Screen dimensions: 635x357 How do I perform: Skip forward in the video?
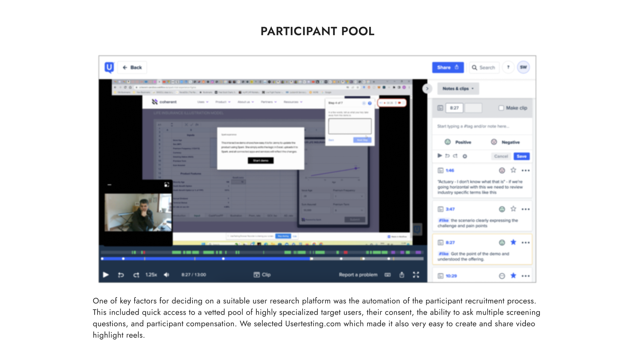pos(136,275)
